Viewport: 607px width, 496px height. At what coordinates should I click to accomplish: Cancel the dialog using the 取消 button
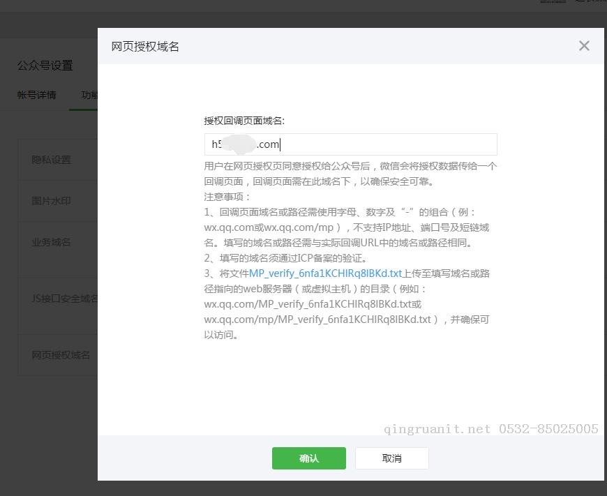coord(391,458)
